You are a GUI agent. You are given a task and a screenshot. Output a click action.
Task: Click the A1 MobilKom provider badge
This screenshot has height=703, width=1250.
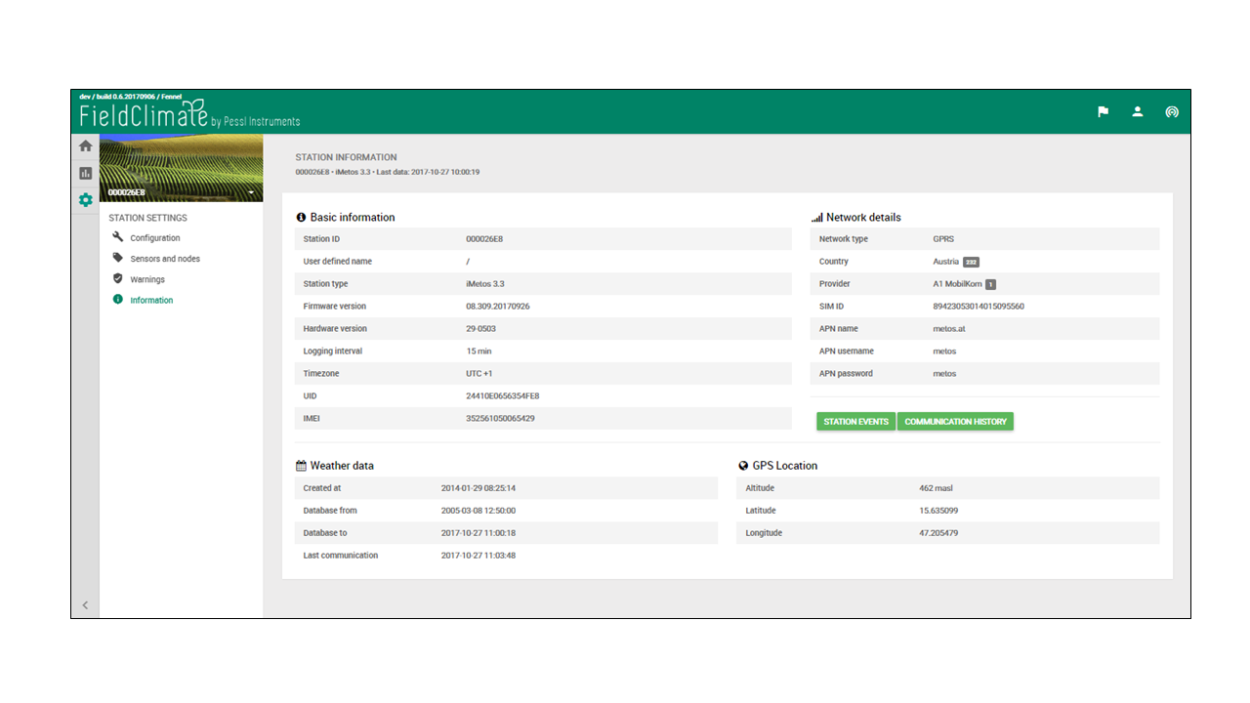coord(990,284)
